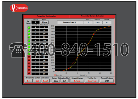Click Viscosity in field of point 4
Screen dimensions: 138x99
36,37
